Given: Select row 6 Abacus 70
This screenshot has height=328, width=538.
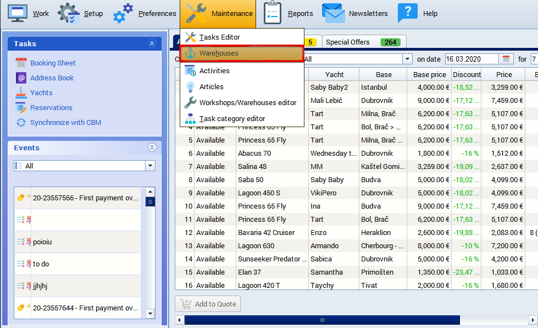Looking at the screenshot, I should (356, 153).
